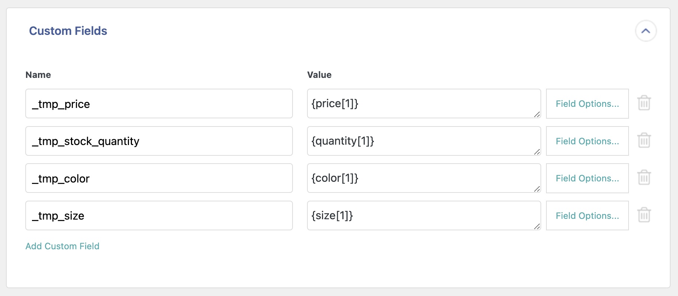Click into the _tmp_size name field

pos(159,216)
